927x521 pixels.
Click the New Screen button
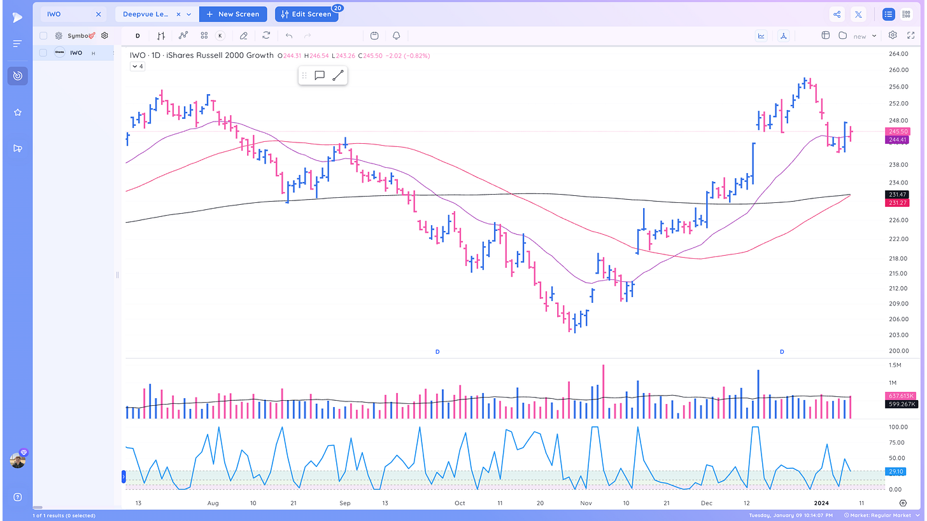(x=233, y=14)
